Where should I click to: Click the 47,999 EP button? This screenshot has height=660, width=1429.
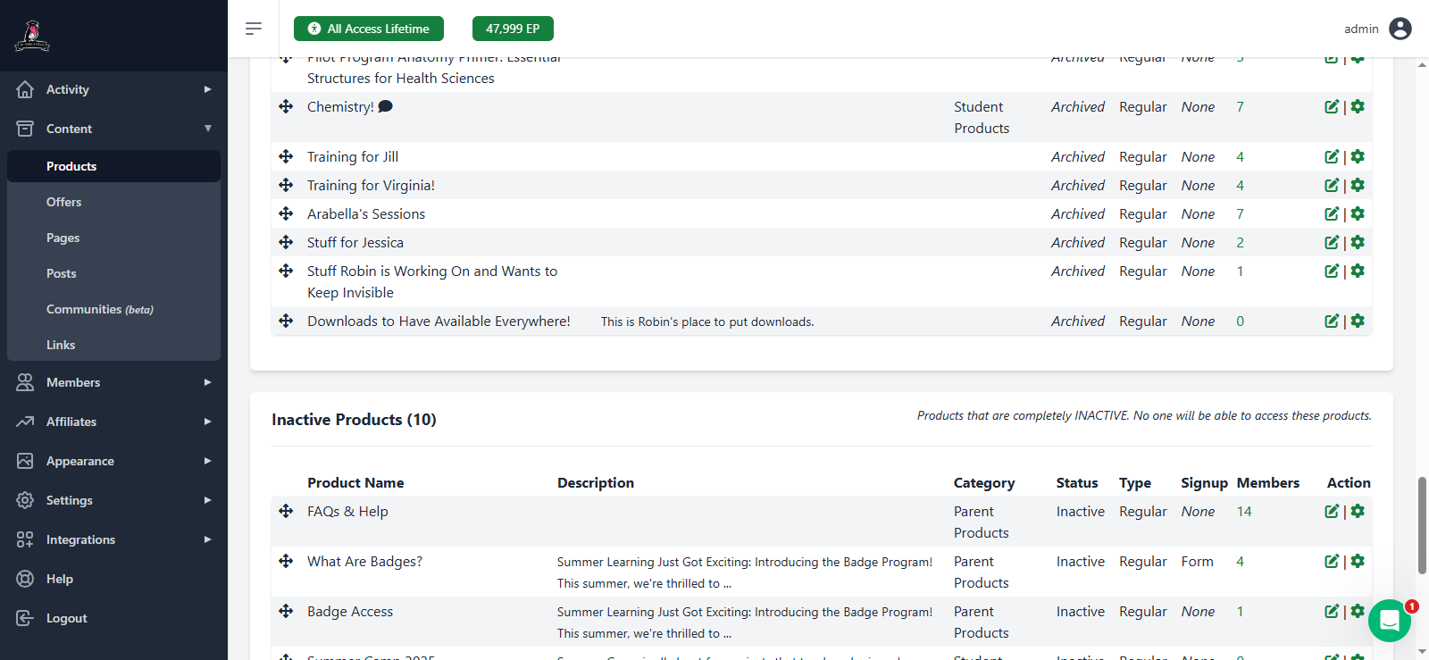(513, 29)
